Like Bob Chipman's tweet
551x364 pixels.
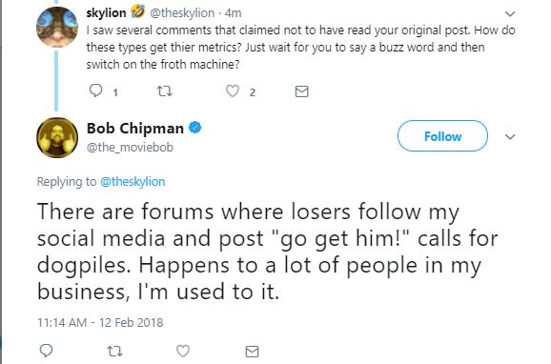tap(183, 351)
